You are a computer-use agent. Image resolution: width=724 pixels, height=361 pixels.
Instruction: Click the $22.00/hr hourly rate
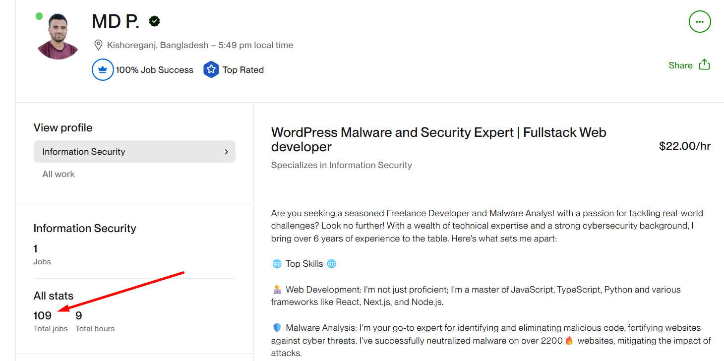tap(685, 146)
